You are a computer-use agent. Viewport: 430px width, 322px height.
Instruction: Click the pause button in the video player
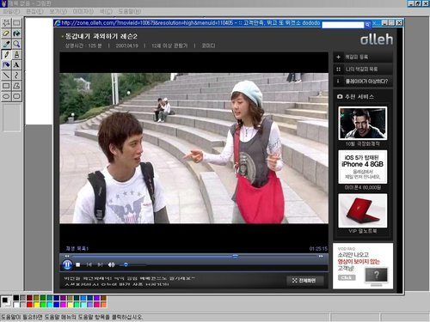67,264
